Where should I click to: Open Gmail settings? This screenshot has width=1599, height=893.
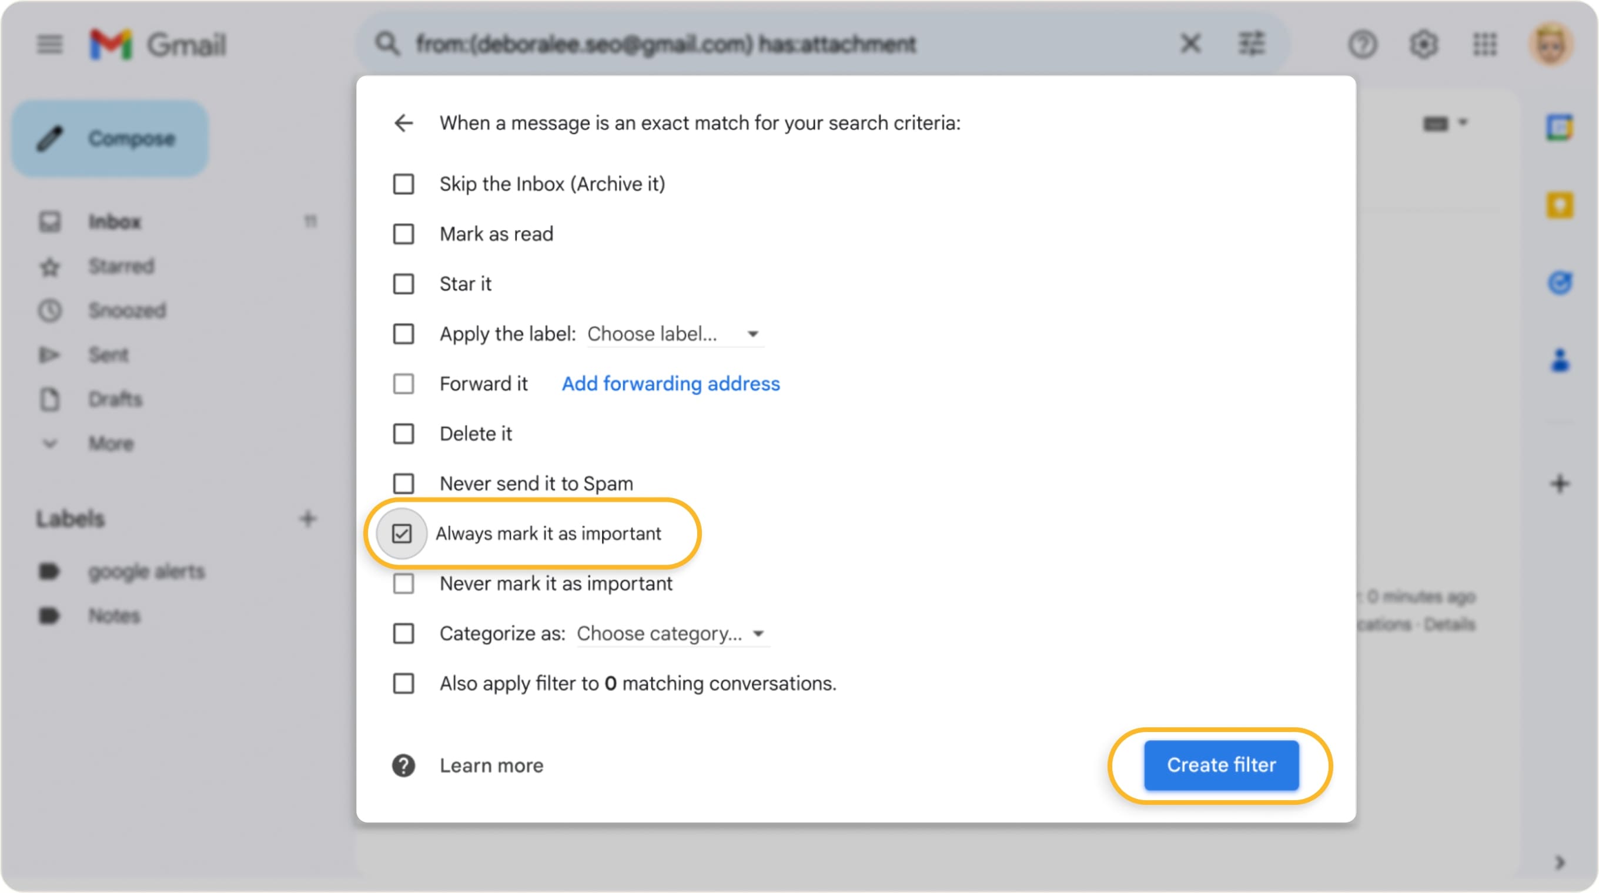click(1424, 44)
